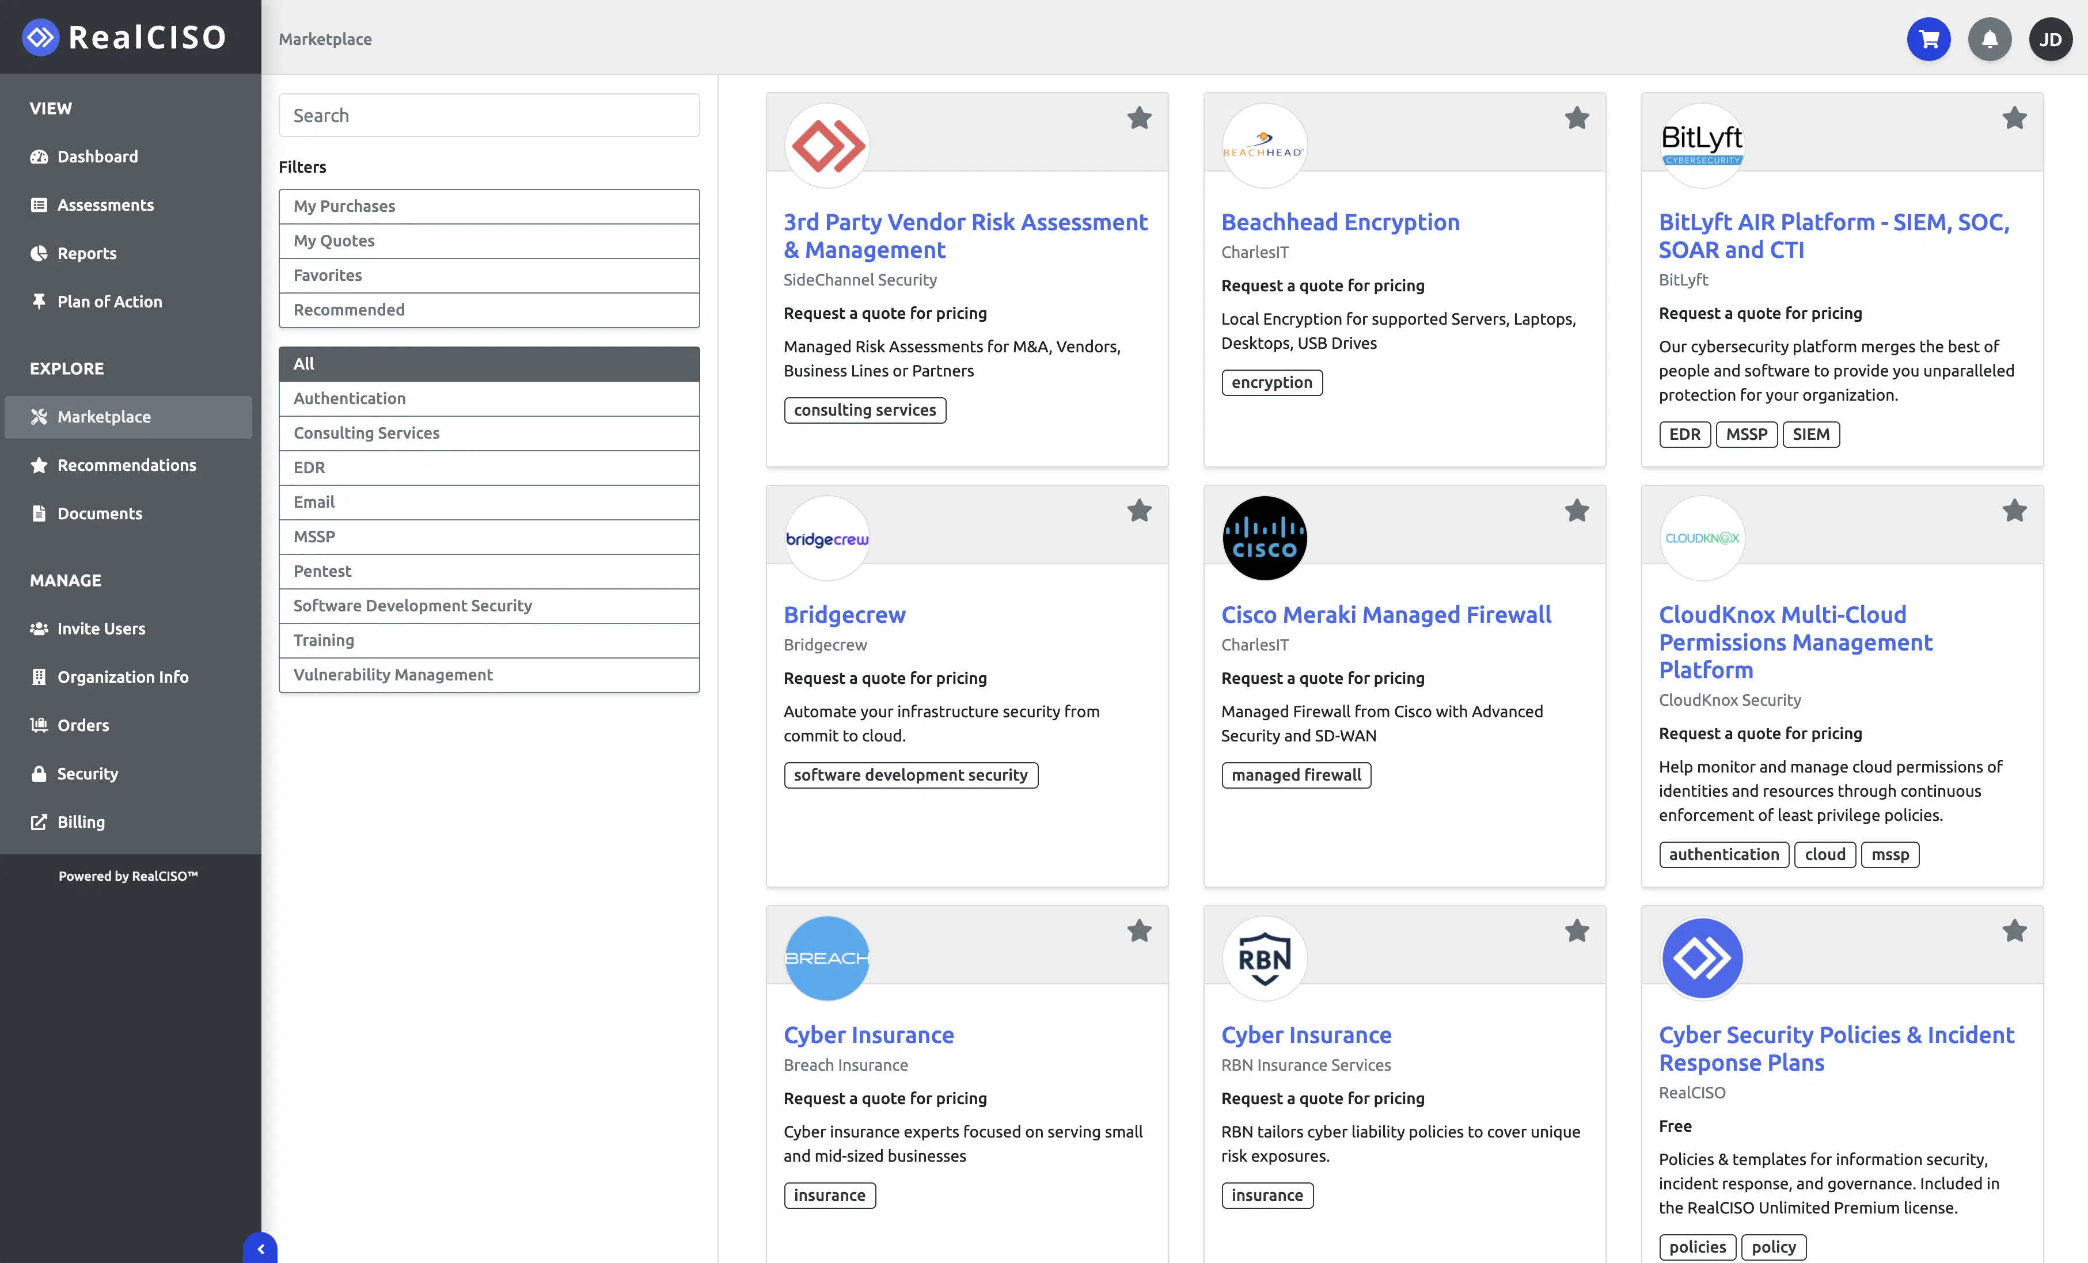Click the Orders icon in sidebar
The image size is (2088, 1263).
point(39,725)
